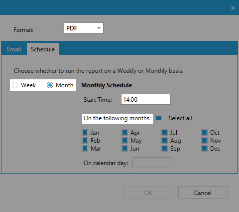Toggle the Sep checkbox

164,148
